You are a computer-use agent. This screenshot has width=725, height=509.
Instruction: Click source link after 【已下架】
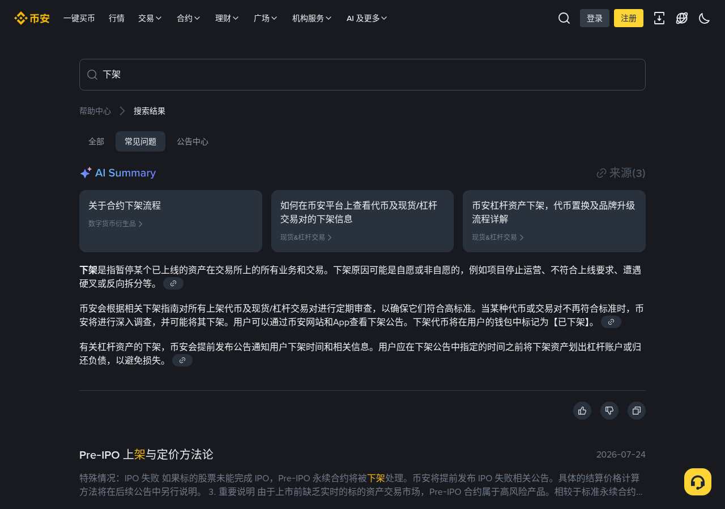(611, 322)
